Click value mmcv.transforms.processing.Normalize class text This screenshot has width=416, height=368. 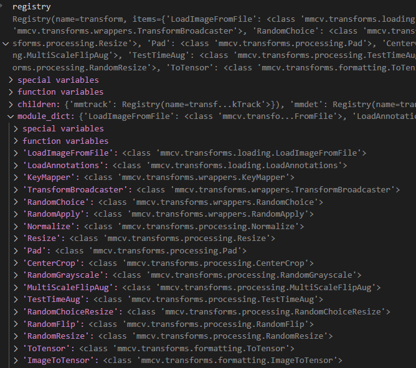[194, 226]
